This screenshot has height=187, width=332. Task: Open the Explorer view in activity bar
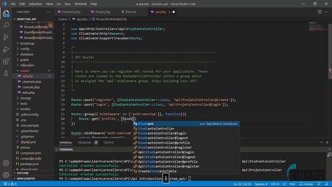[x=6, y=14]
